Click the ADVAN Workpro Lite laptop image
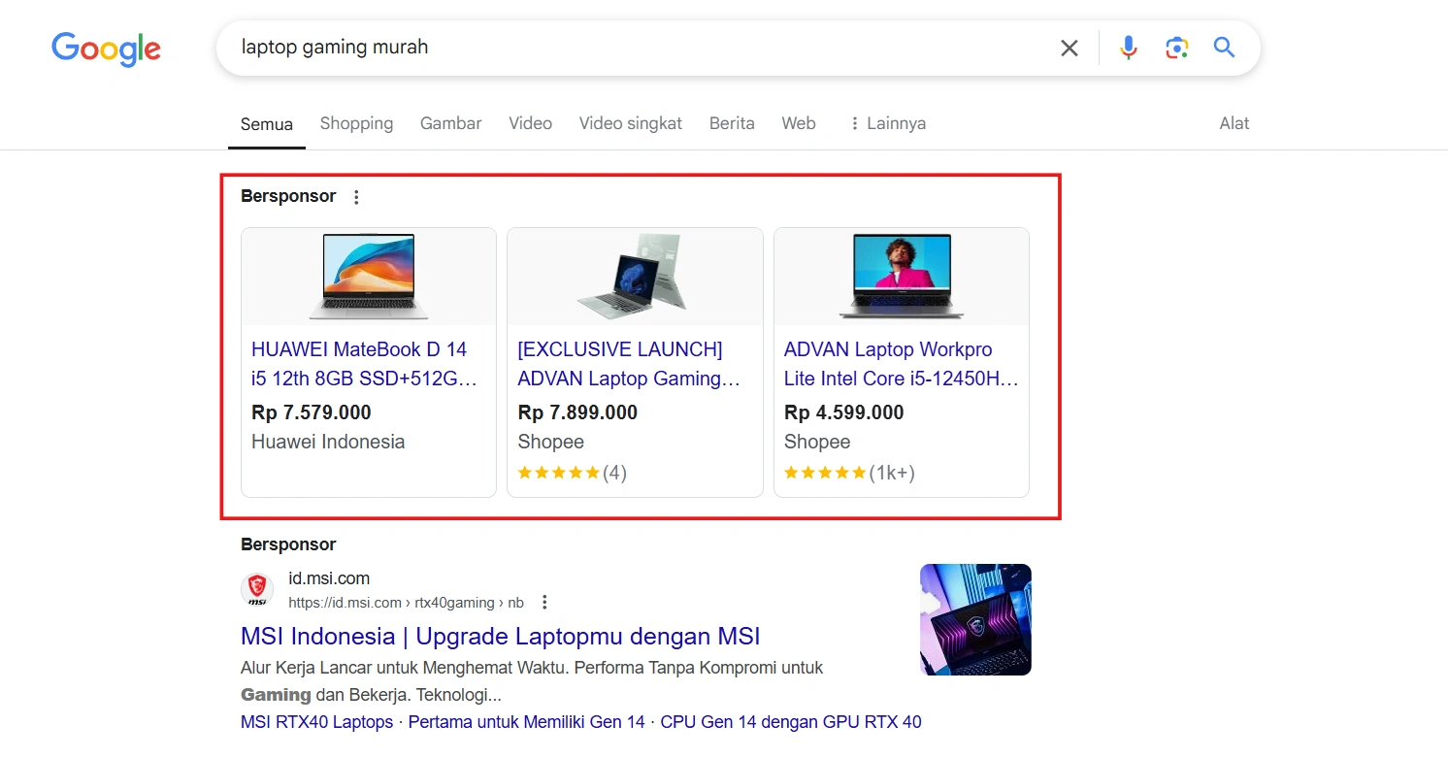The width and height of the screenshot is (1448, 758). point(902,277)
